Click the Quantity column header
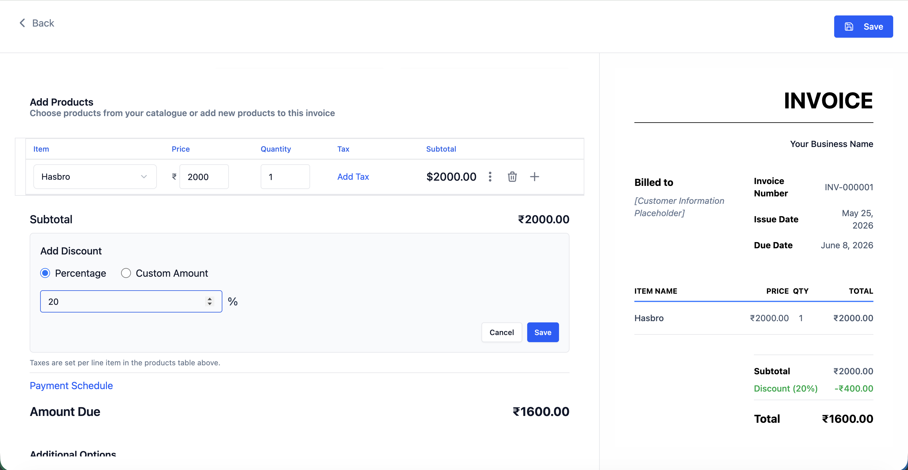 tap(275, 149)
